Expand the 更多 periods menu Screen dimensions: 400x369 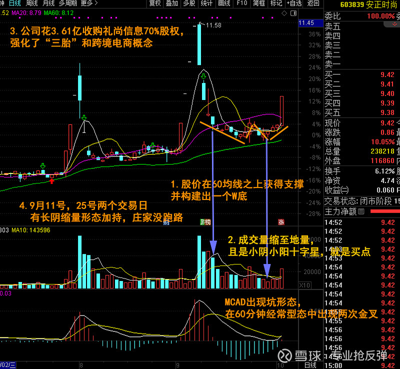click(89, 3)
